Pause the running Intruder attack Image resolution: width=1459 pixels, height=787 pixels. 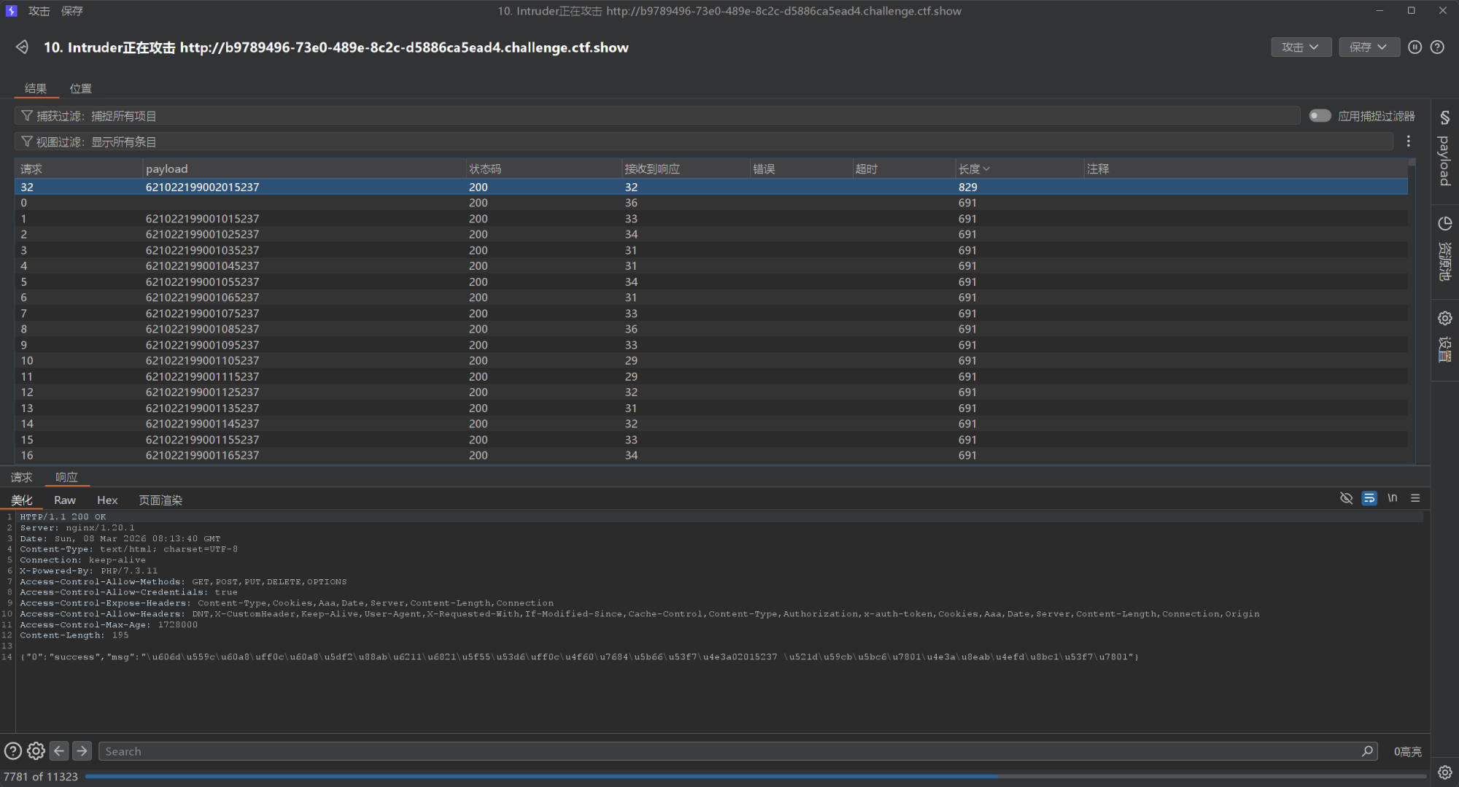tap(1415, 47)
